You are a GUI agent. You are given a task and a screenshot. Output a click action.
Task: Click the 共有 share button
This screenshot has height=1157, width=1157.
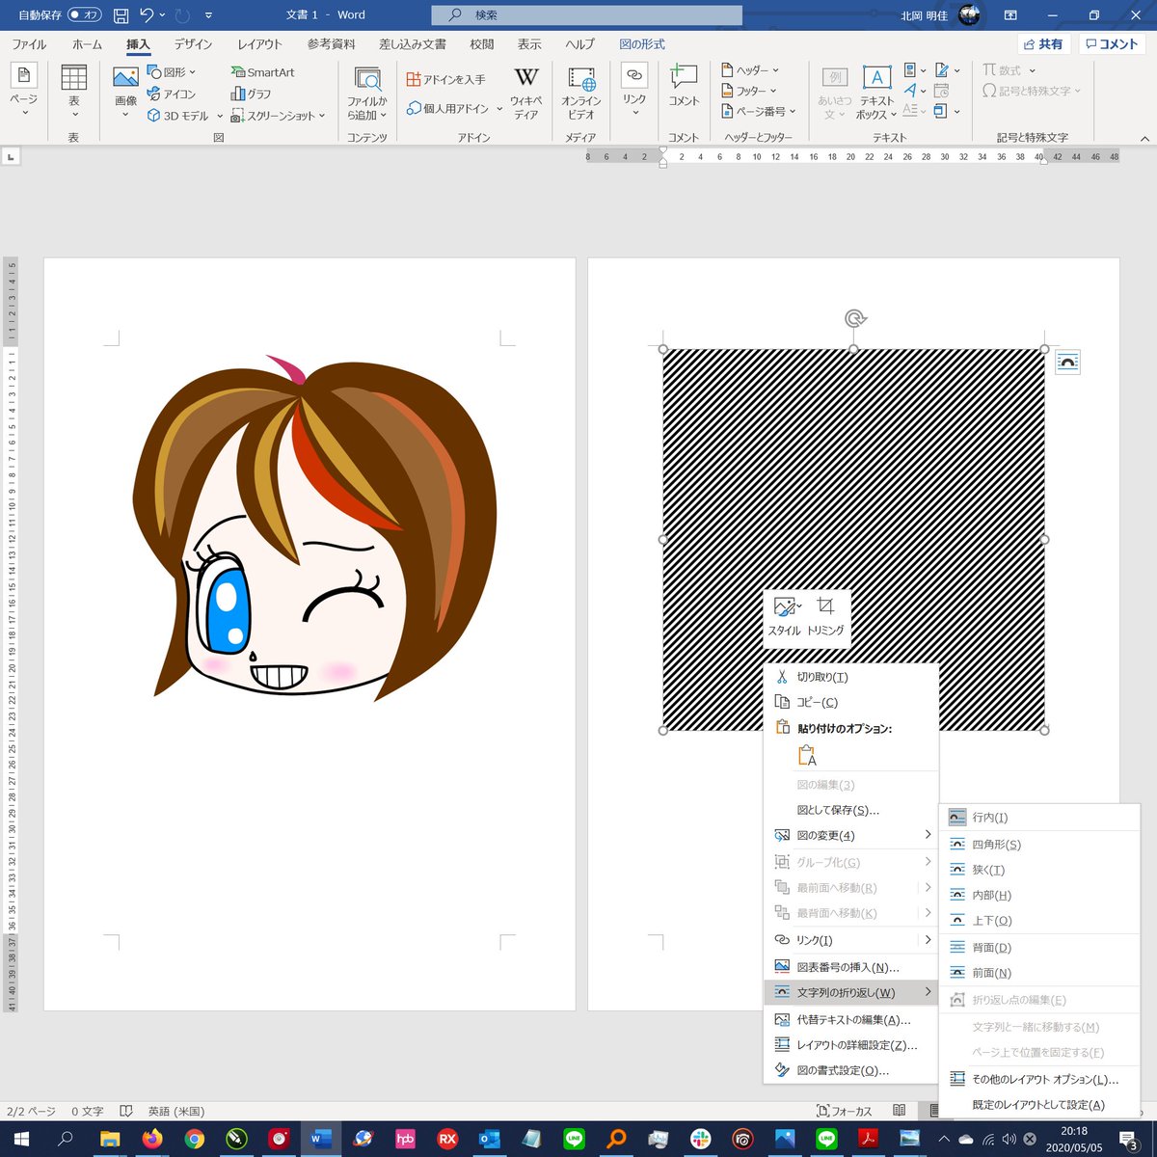pos(1043,44)
